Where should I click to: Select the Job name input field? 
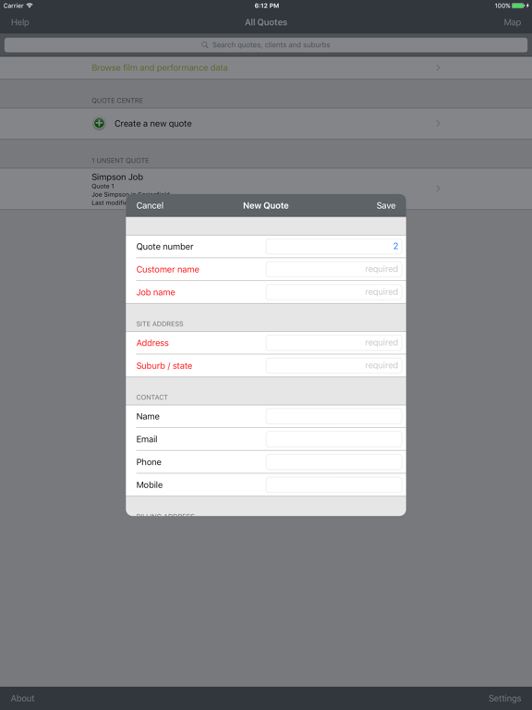[333, 292]
